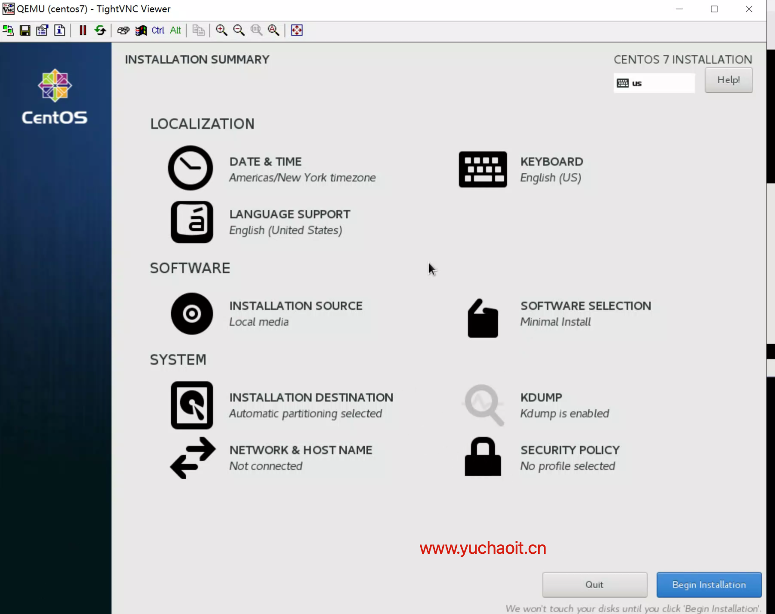
Task: Zoom in on the remote display
Action: tap(221, 30)
